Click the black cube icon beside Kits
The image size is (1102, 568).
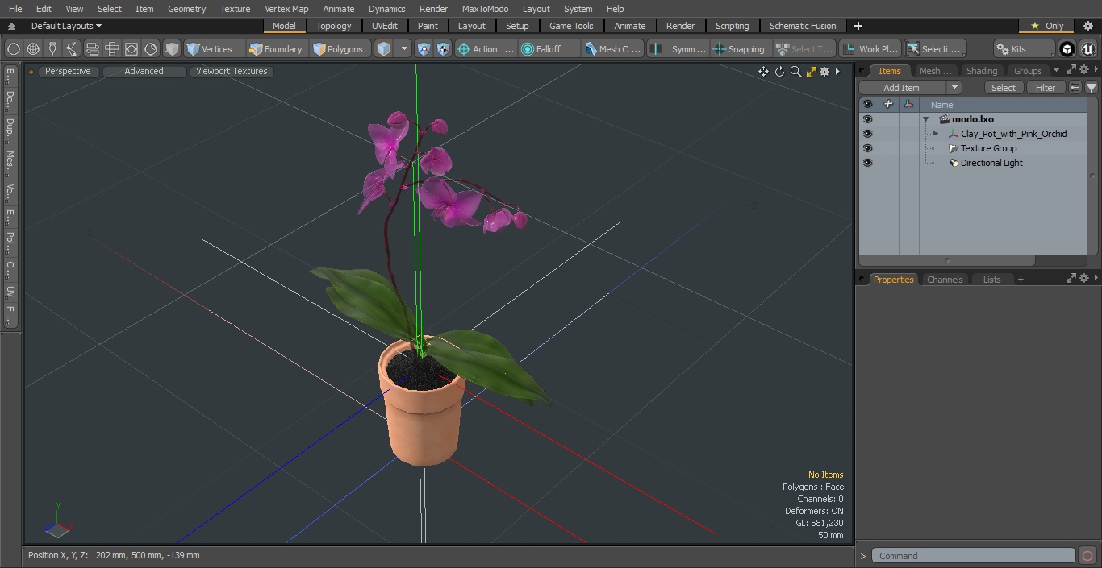click(1067, 49)
